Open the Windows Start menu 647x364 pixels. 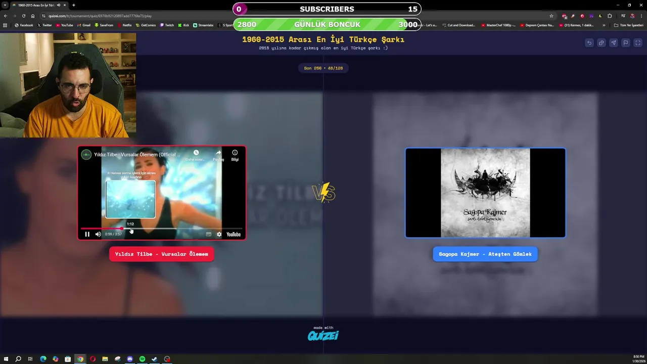(x=6, y=359)
